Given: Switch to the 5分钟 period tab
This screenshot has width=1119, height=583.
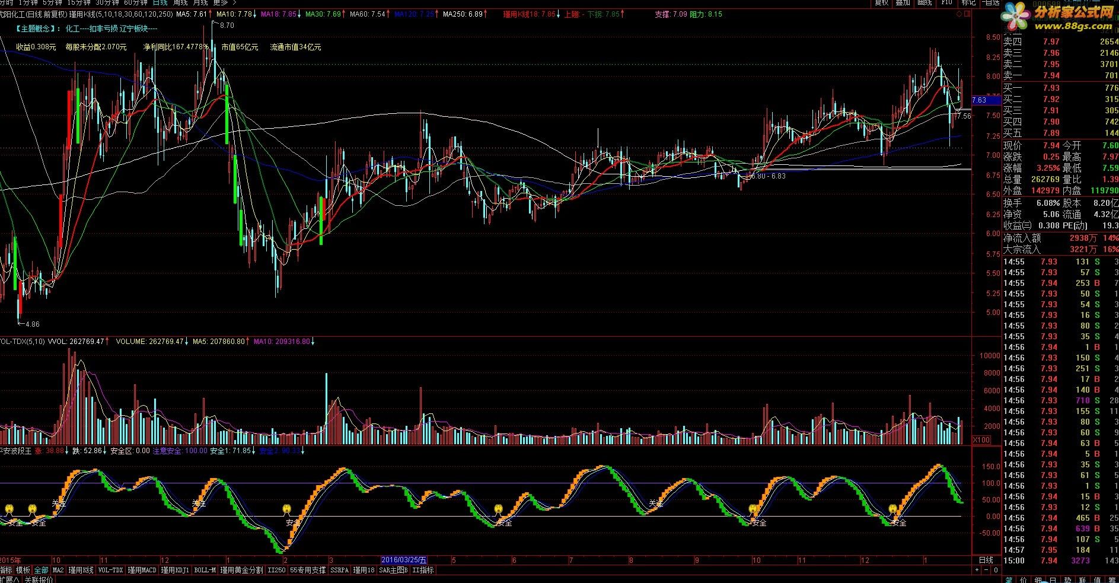Looking at the screenshot, I should click(52, 2).
